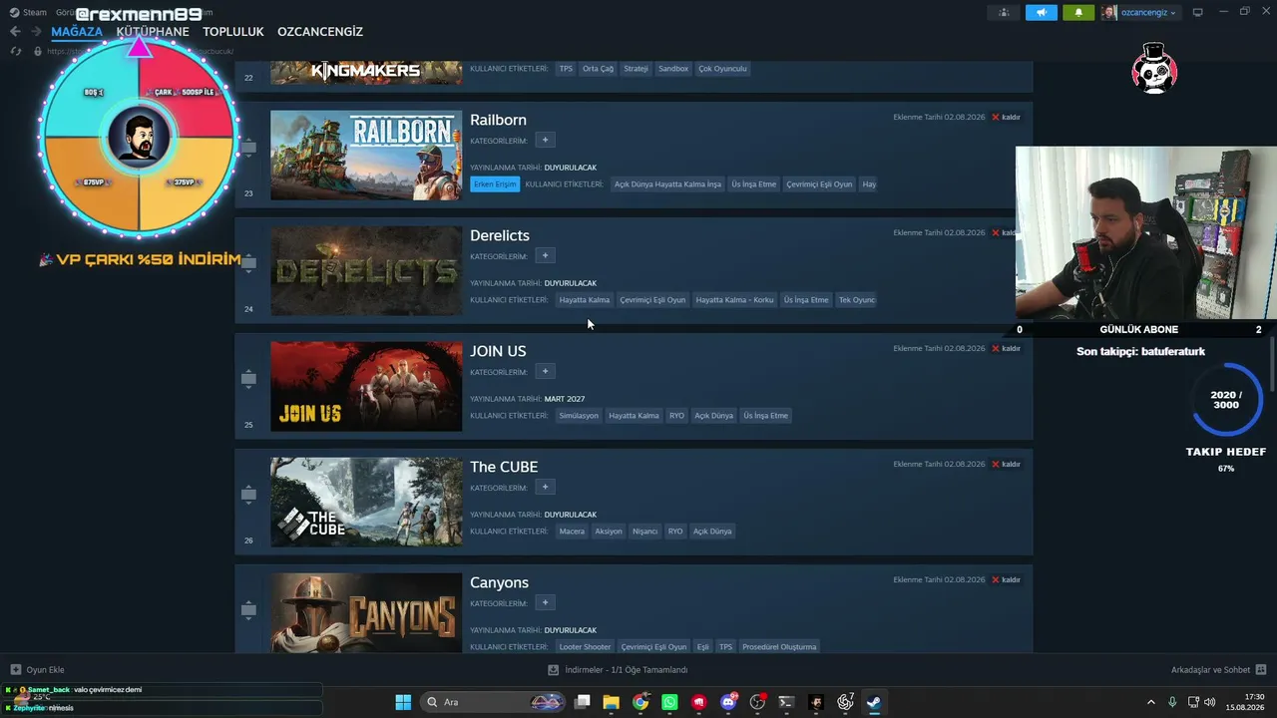Add a category to The CUBE
This screenshot has width=1277, height=718.
(x=545, y=488)
